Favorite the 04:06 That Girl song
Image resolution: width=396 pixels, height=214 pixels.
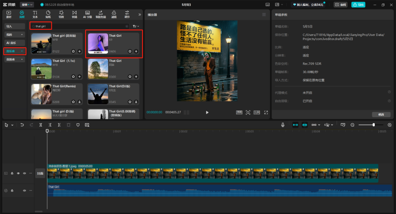130,51
